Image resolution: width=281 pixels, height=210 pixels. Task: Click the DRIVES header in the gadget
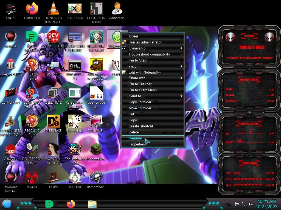pos(249,163)
